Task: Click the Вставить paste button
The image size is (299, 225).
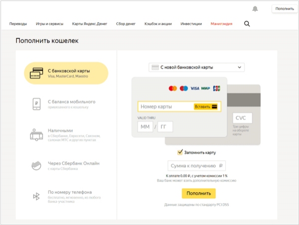Action: 206,107
